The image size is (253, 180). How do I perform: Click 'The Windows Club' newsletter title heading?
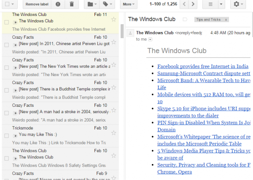[x=177, y=50]
